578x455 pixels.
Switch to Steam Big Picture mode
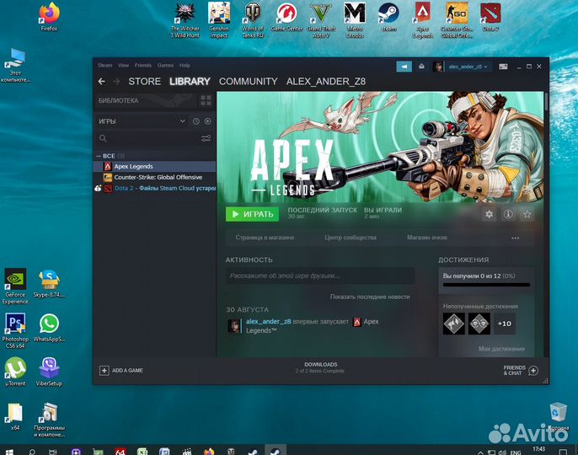point(503,67)
